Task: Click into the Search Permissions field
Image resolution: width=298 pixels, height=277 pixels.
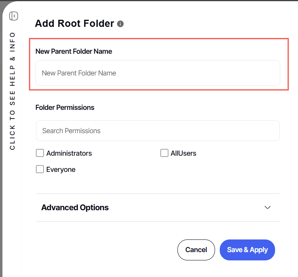Action: point(158,131)
